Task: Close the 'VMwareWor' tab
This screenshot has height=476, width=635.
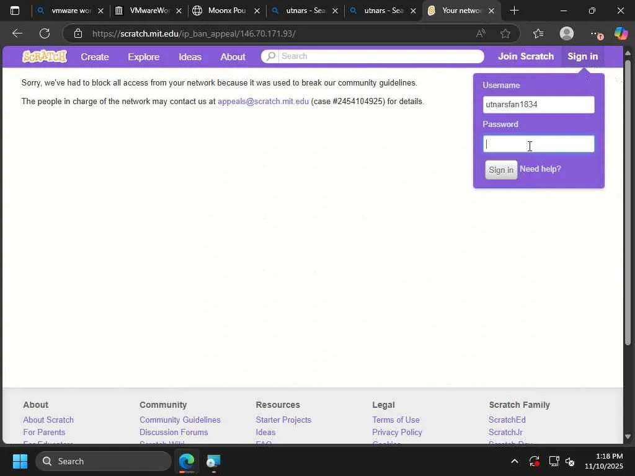Action: coord(179,11)
